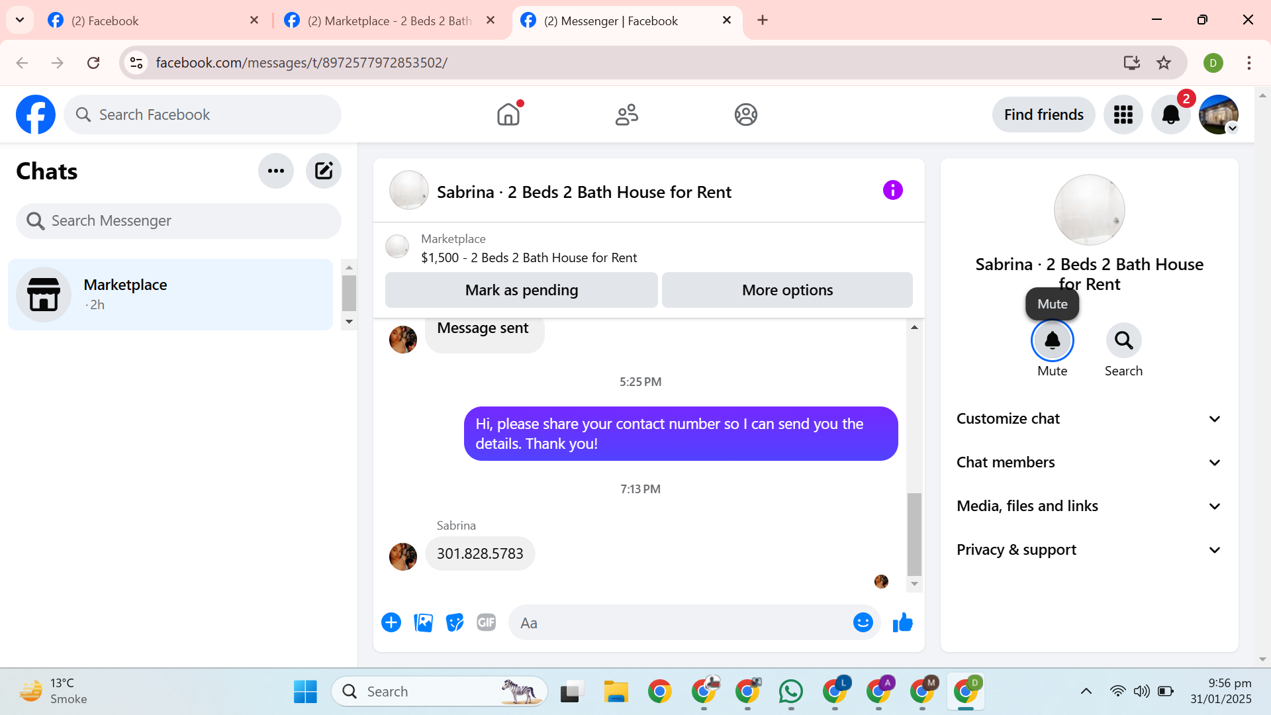Expand Chat members section

(x=1089, y=462)
